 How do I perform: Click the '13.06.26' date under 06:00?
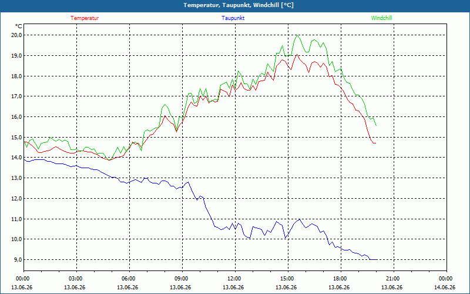tap(127, 288)
